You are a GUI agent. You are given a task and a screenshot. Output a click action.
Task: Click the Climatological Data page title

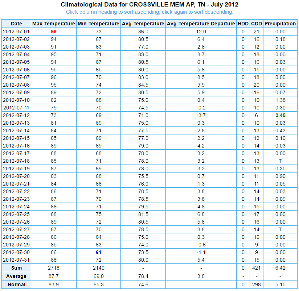[x=149, y=4]
